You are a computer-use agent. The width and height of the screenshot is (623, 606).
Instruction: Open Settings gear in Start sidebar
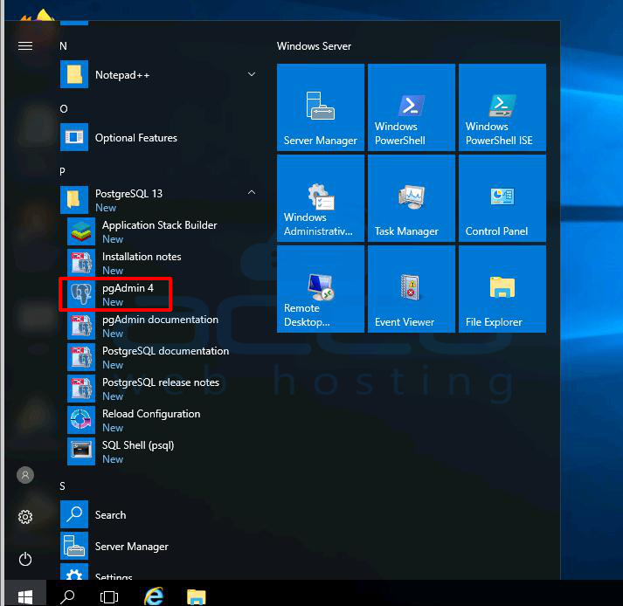25,517
